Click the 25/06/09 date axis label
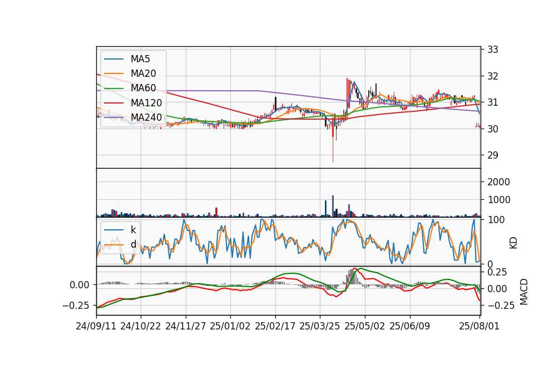This screenshot has width=534, height=384. pos(410,326)
